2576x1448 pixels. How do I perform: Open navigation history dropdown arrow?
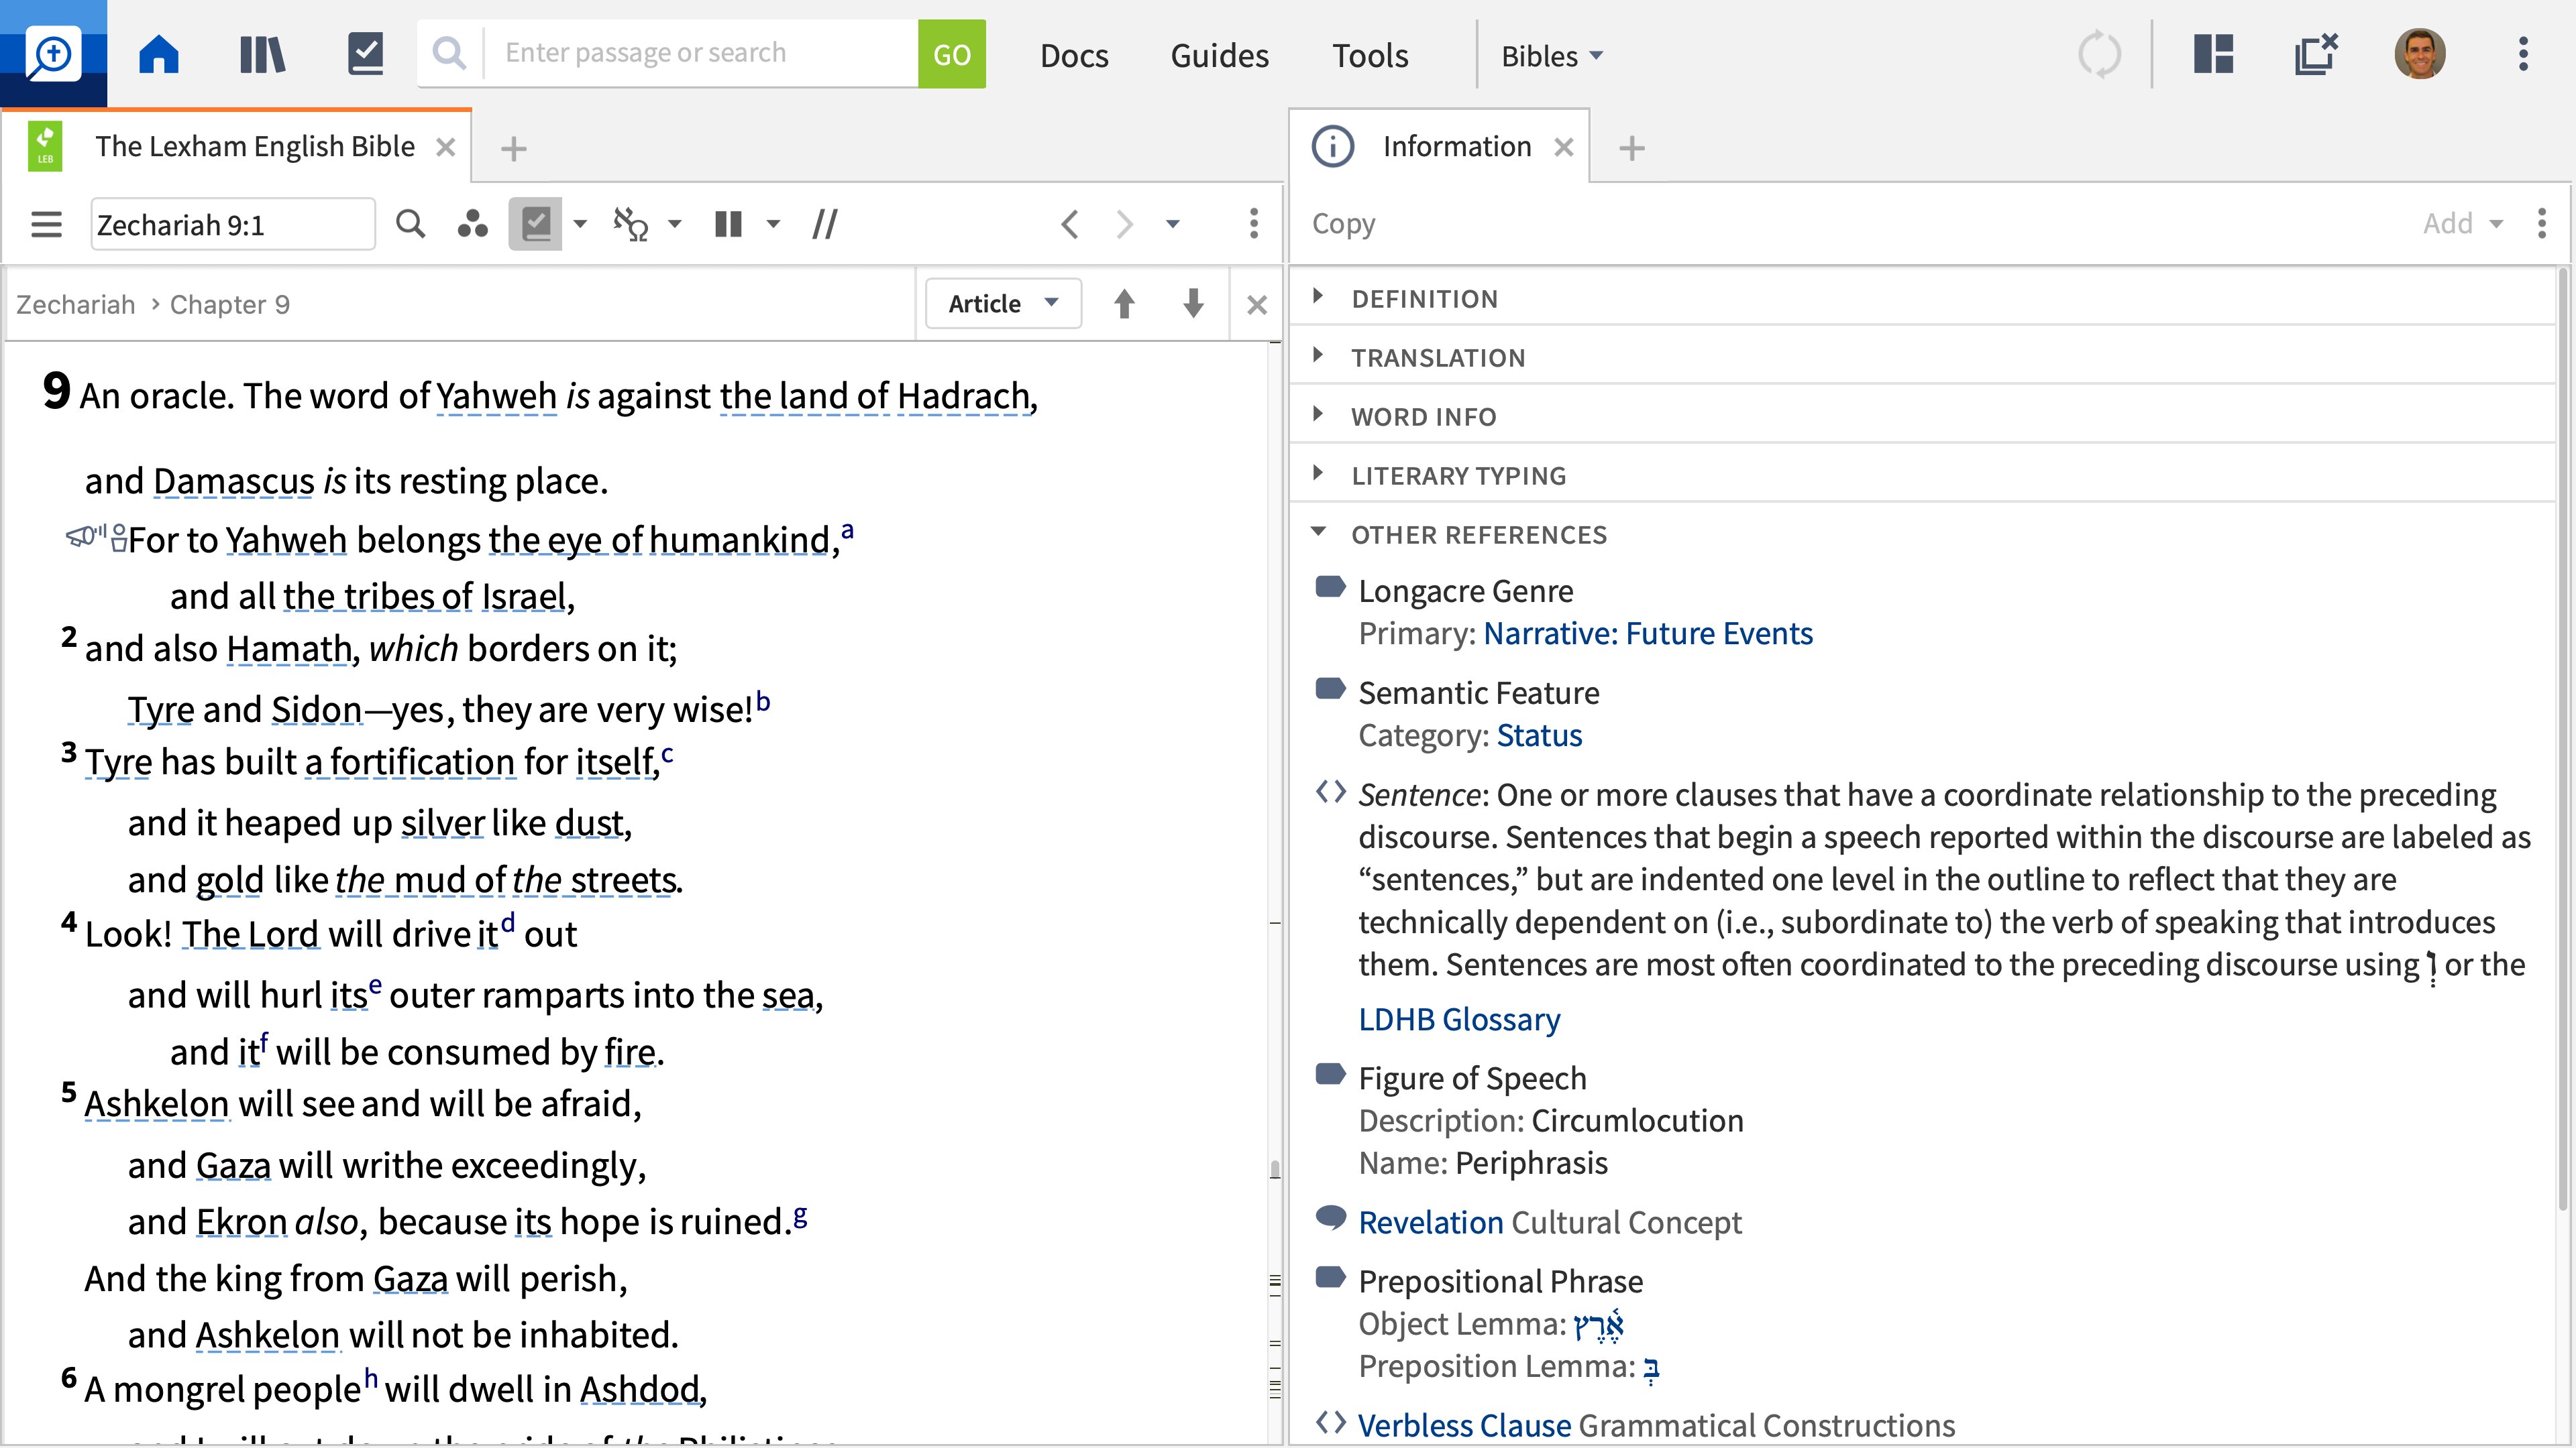pos(1173,224)
